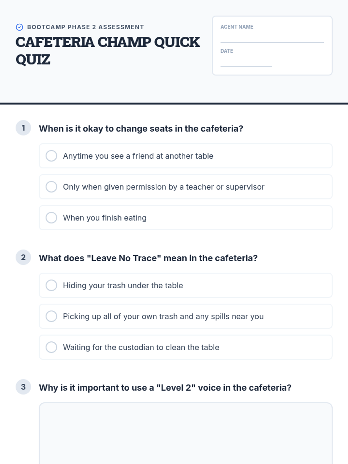Viewport: 348px width, 464px height.
Task: Click the Agent Name input line
Action: pyautogui.click(x=272, y=38)
